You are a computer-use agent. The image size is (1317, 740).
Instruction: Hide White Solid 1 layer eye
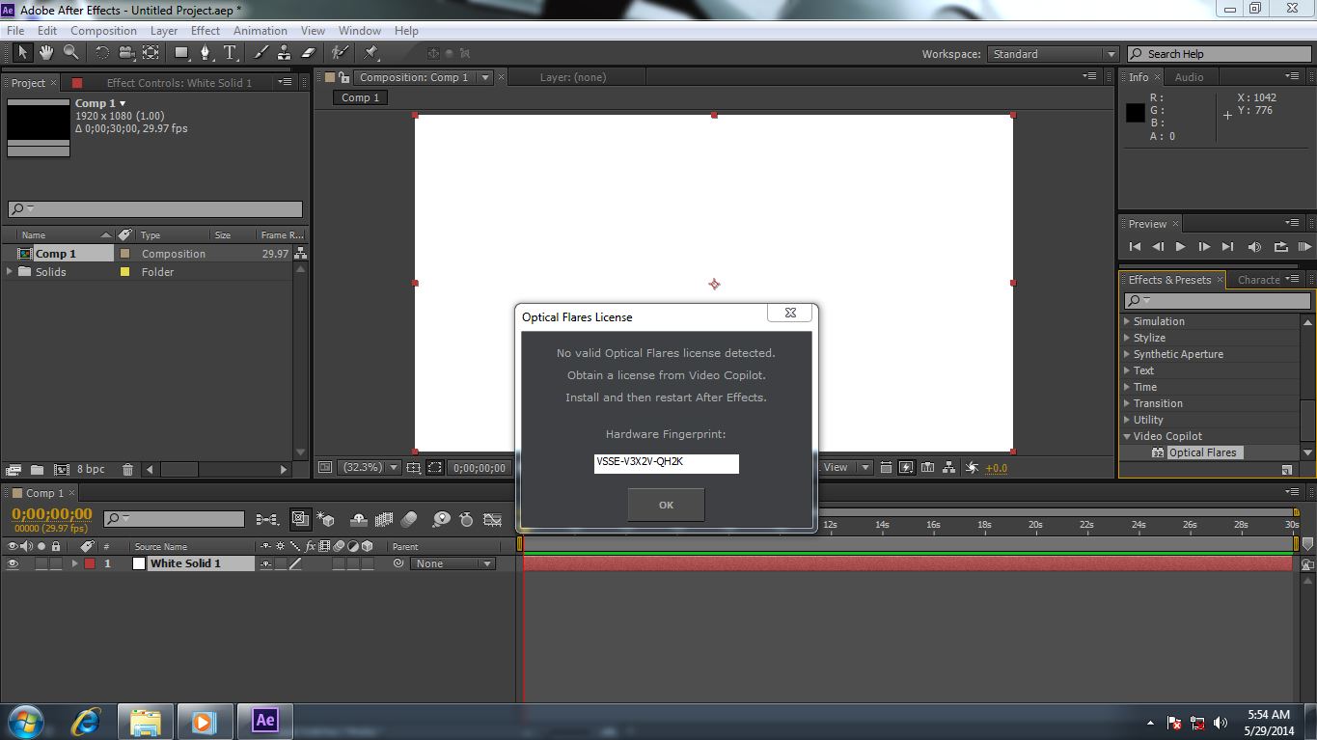coord(13,563)
